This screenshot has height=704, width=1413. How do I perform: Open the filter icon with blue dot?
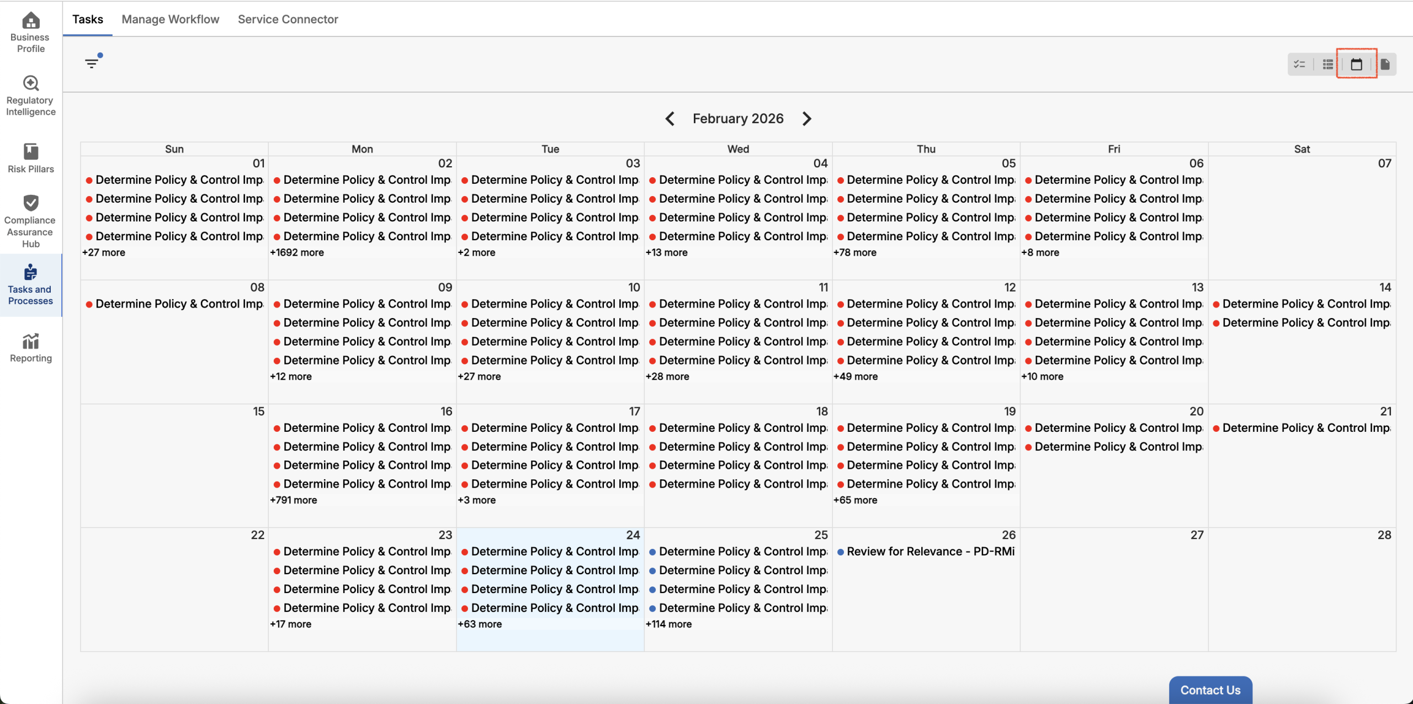coord(92,63)
